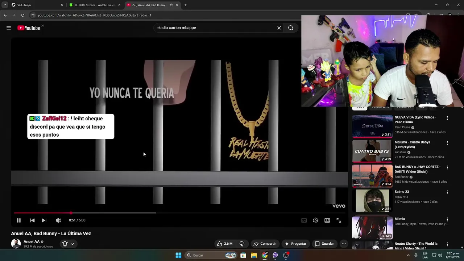Mute the YouTube tab via its speaker icon
The height and width of the screenshot is (261, 464).
coord(171,5)
